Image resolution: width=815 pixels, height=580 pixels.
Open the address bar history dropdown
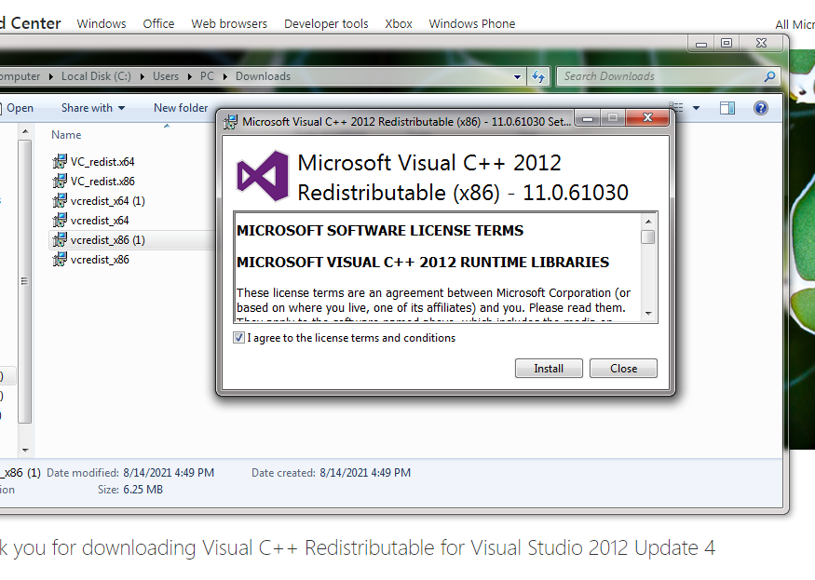517,77
